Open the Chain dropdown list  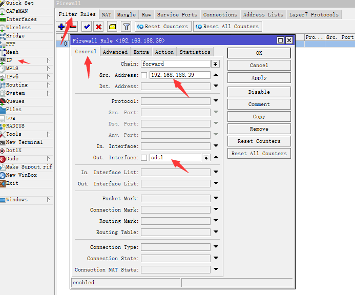(215, 64)
